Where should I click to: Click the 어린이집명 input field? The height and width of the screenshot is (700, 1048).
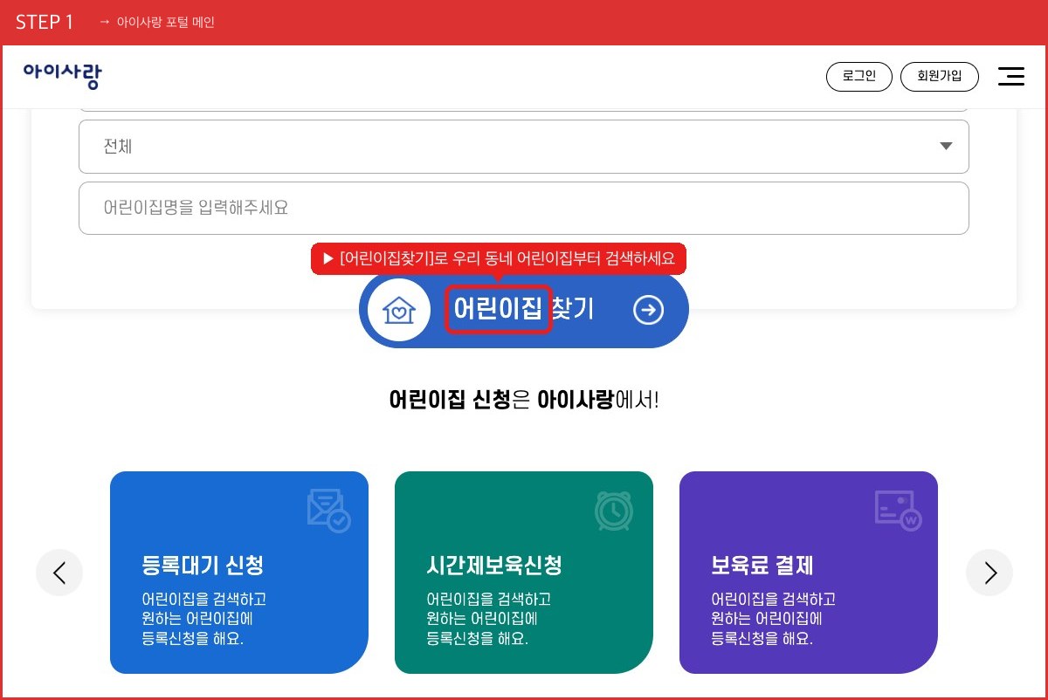tap(524, 208)
